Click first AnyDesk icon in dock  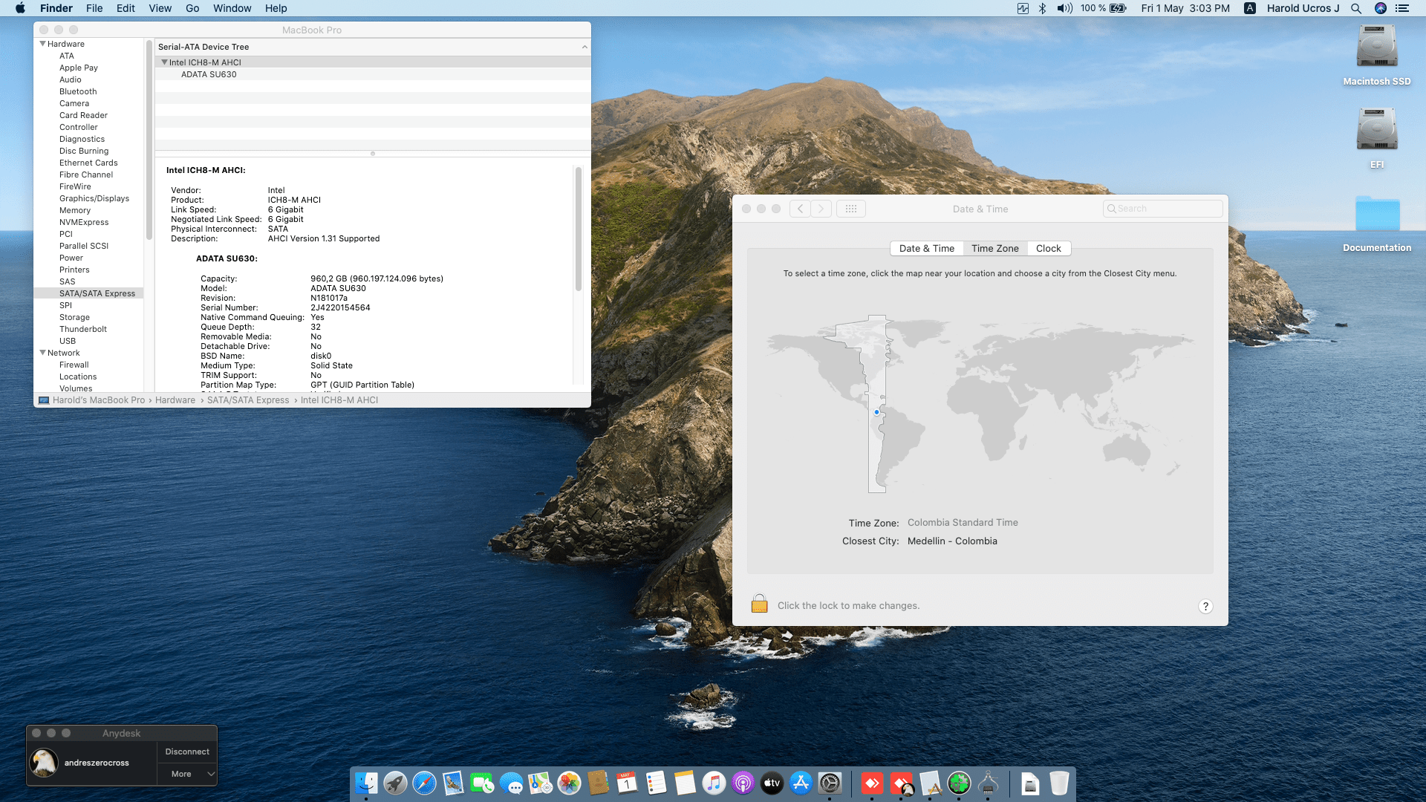(872, 783)
